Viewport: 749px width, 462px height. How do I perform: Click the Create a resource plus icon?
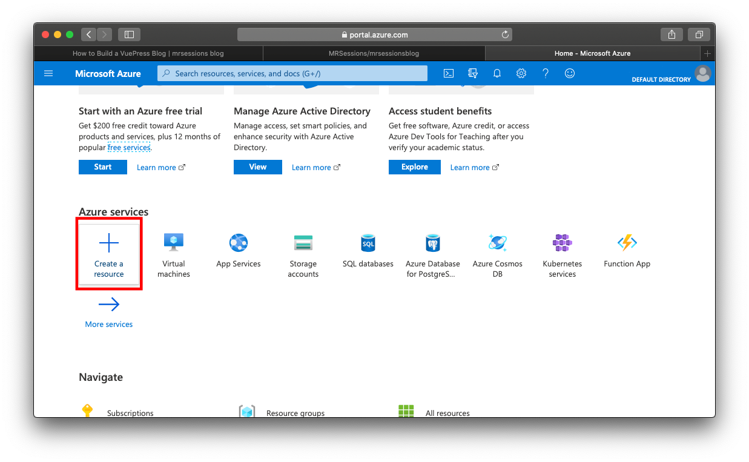109,243
